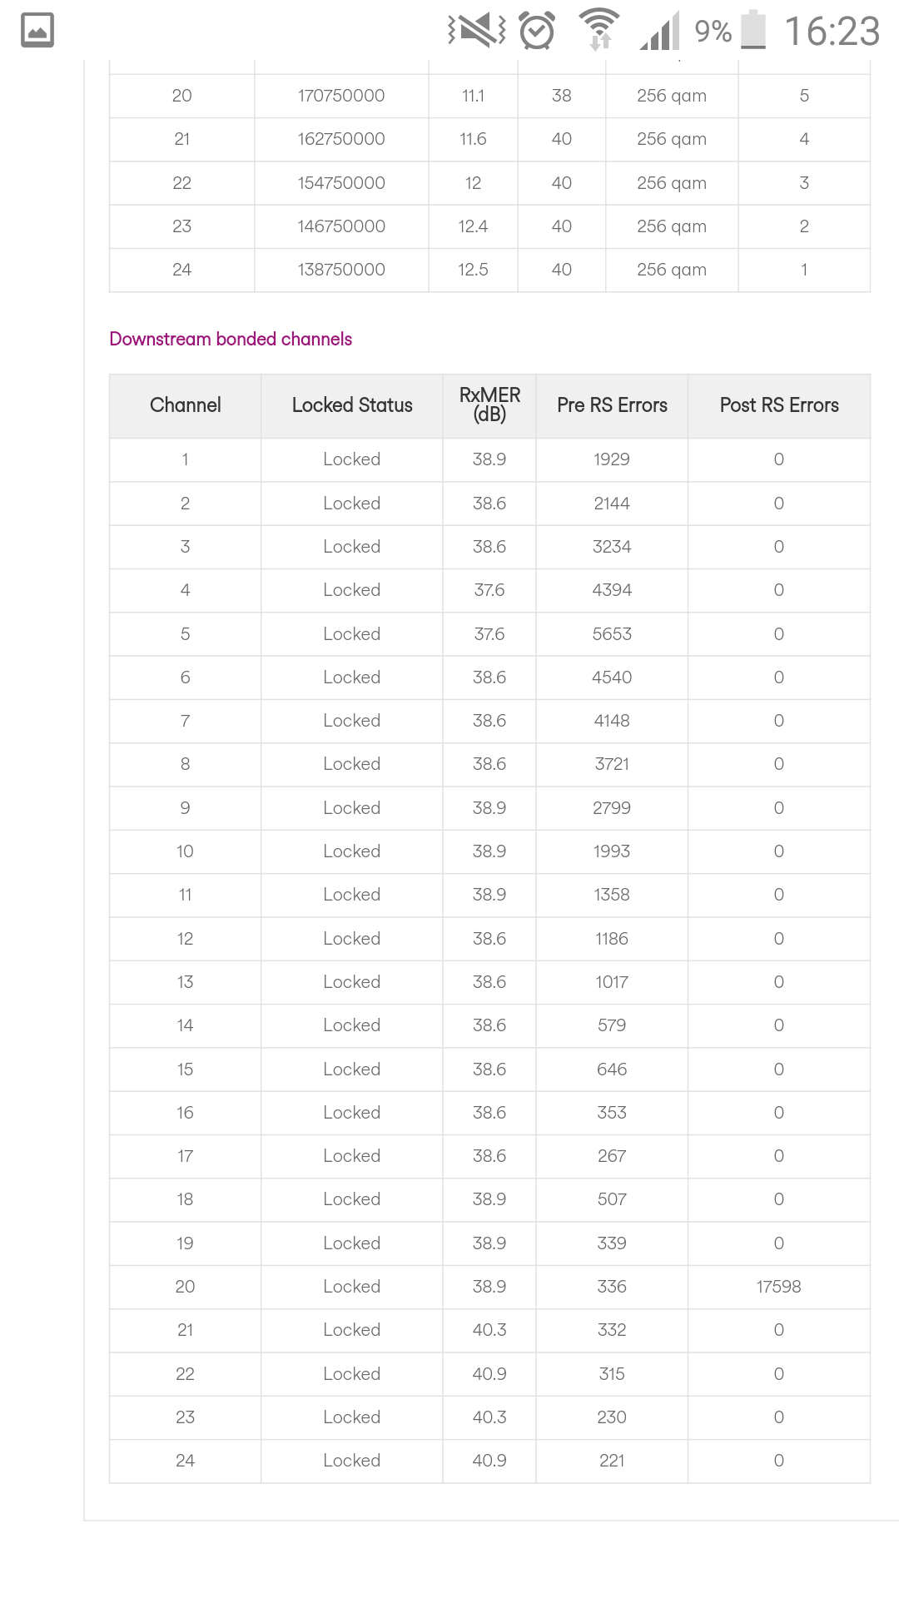
Task: Tap the Wi-Fi signal icon
Action: 599,29
